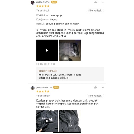This screenshot has width=134, height=134.
Task: Click the Respon Penjual reply box
Action: (70, 74)
